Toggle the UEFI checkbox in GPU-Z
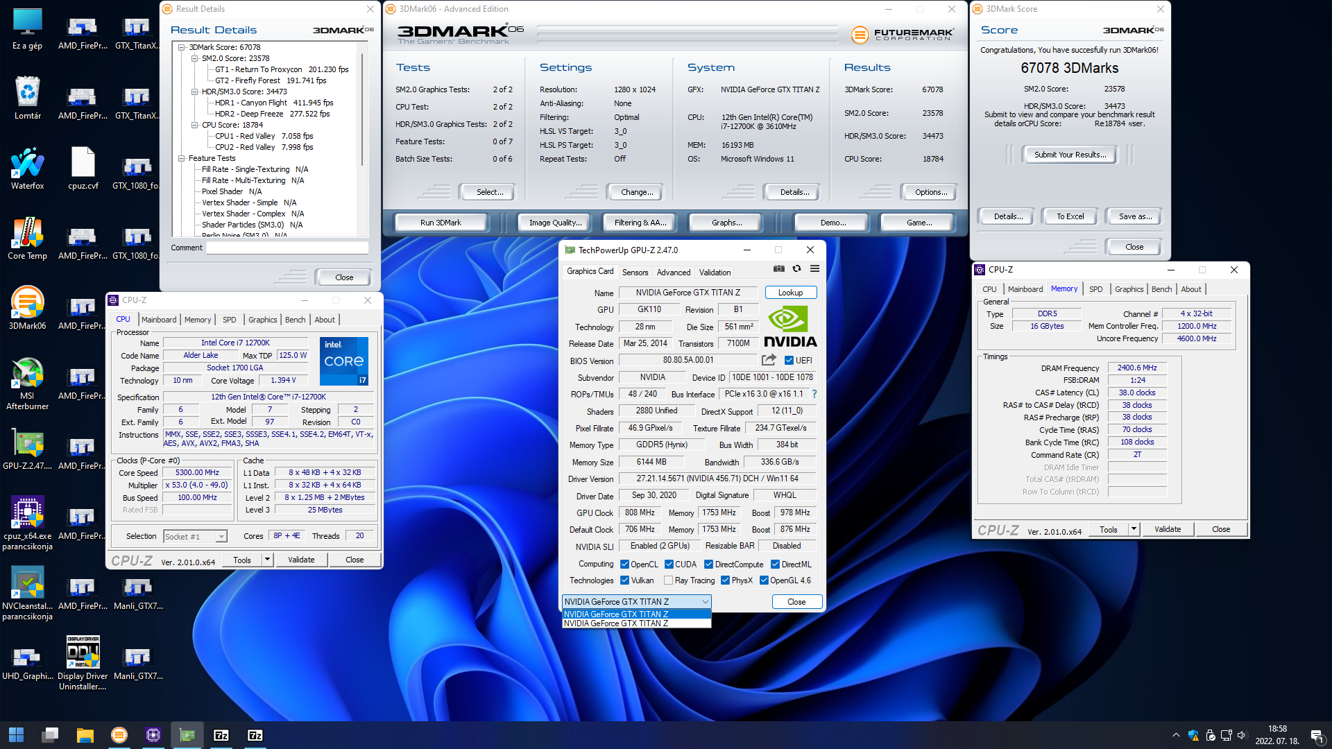This screenshot has width=1332, height=749. point(789,361)
